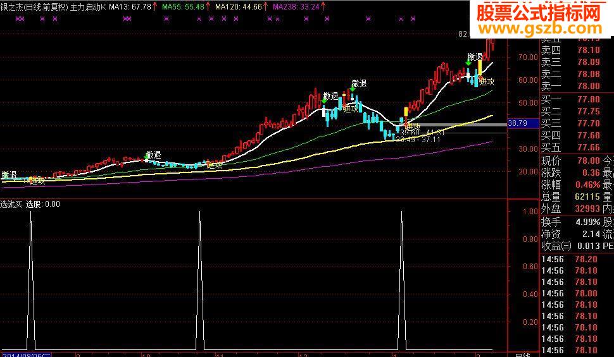Click the 买四 price 77.68
Viewport: 614px width, 357px height.
[589, 135]
